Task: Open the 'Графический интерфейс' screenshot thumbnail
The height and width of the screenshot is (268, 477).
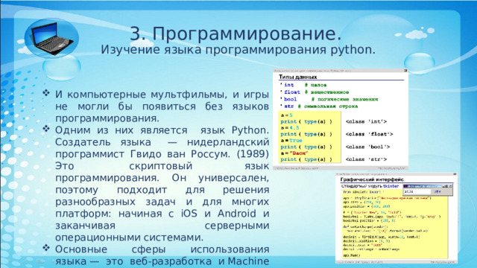Action: click(397, 218)
